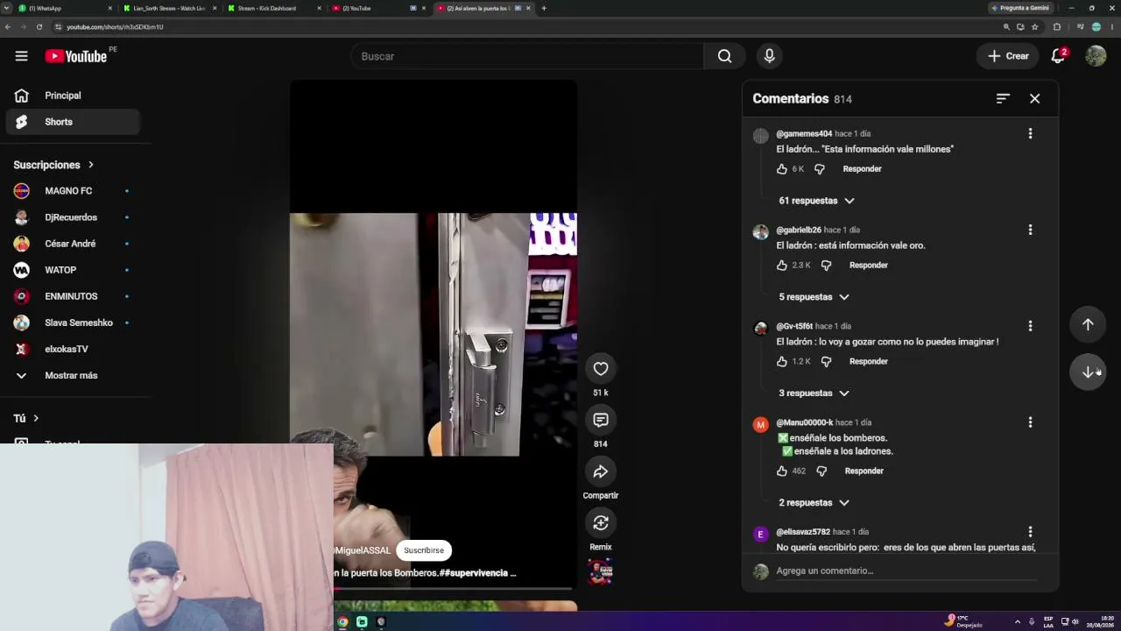Remix this Short
The image size is (1121, 631).
point(601,523)
